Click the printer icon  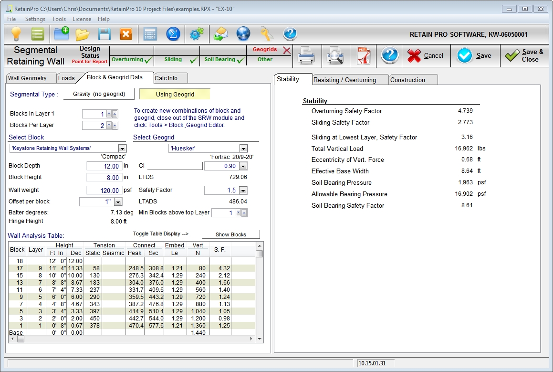click(306, 56)
